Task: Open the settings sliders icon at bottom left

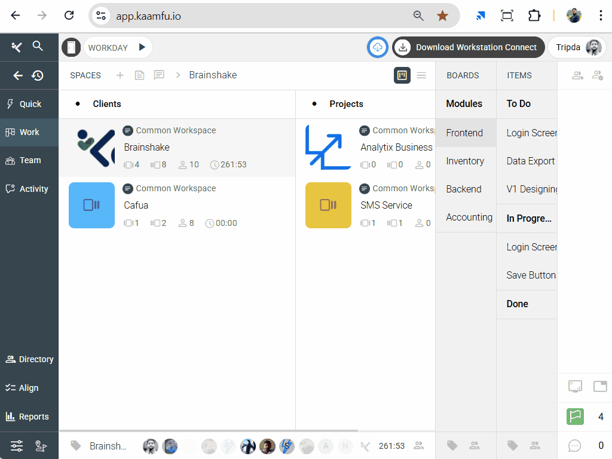Action: pos(17,446)
